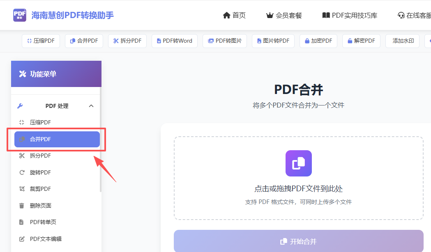Click the 功能菜单 sidebar header

click(x=56, y=74)
